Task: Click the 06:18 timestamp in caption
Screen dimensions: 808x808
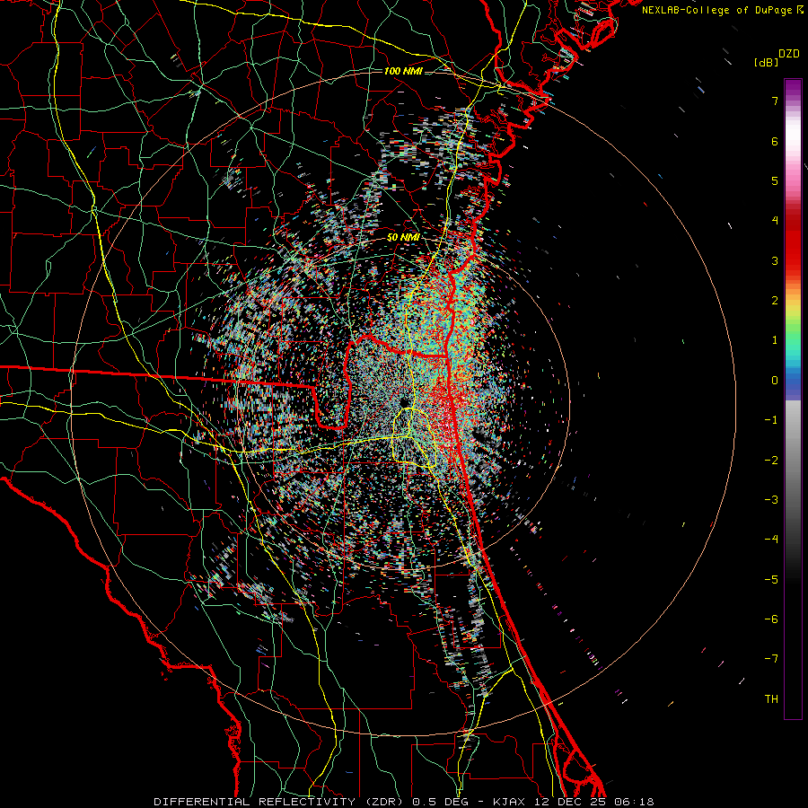Action: click(635, 802)
